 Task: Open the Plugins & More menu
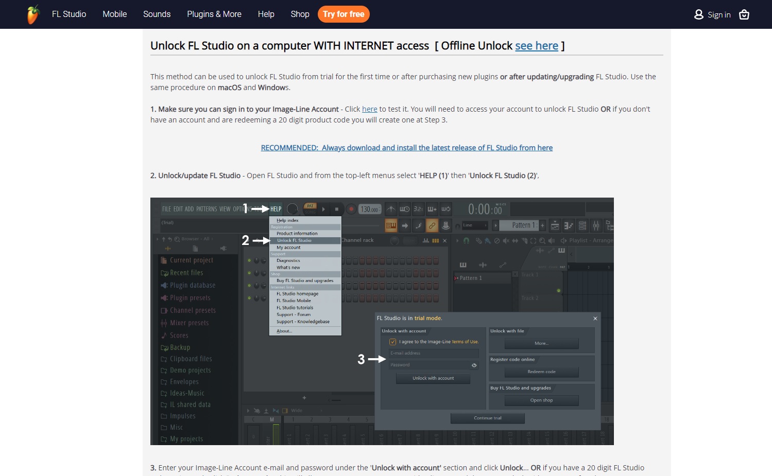214,14
